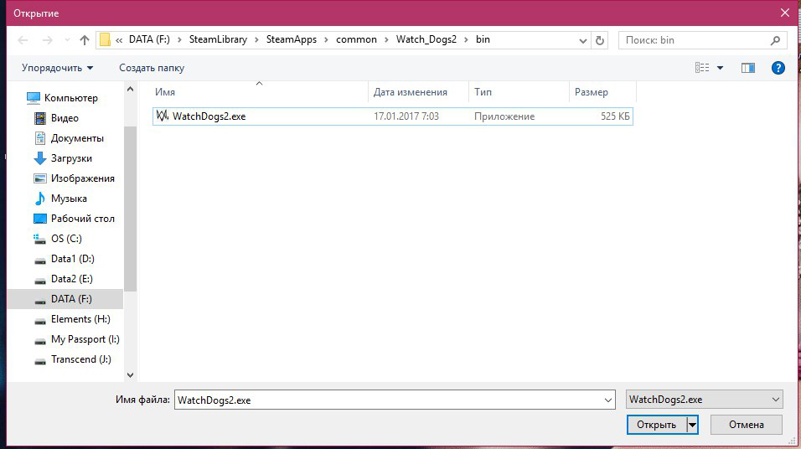Go back with the left arrow
The image size is (801, 449).
point(23,40)
